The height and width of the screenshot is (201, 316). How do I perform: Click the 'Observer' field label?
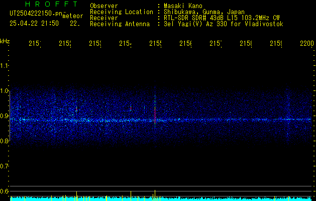click(104, 6)
